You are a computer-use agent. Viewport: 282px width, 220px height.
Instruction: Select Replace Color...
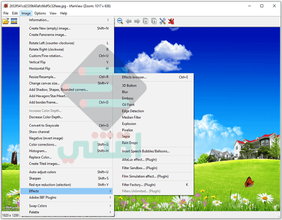[67, 157]
